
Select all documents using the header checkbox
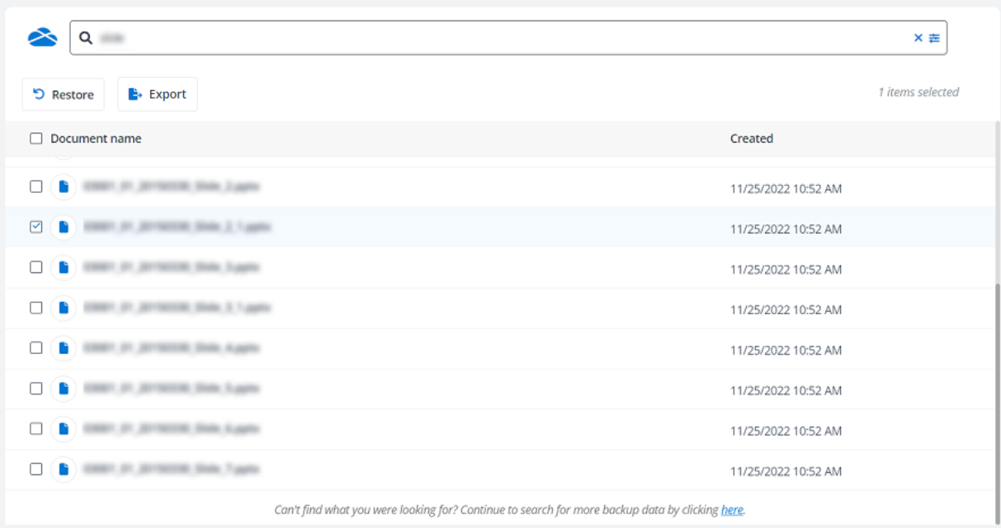(36, 138)
